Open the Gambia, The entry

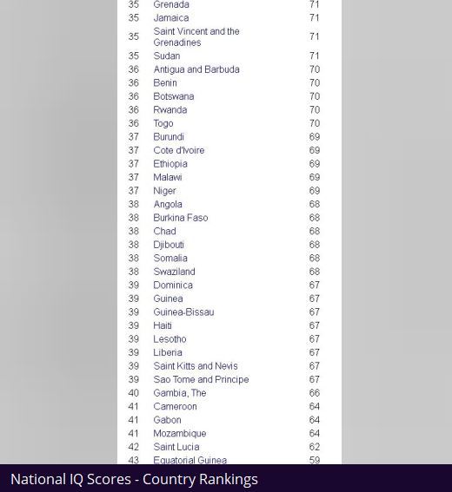coord(179,393)
